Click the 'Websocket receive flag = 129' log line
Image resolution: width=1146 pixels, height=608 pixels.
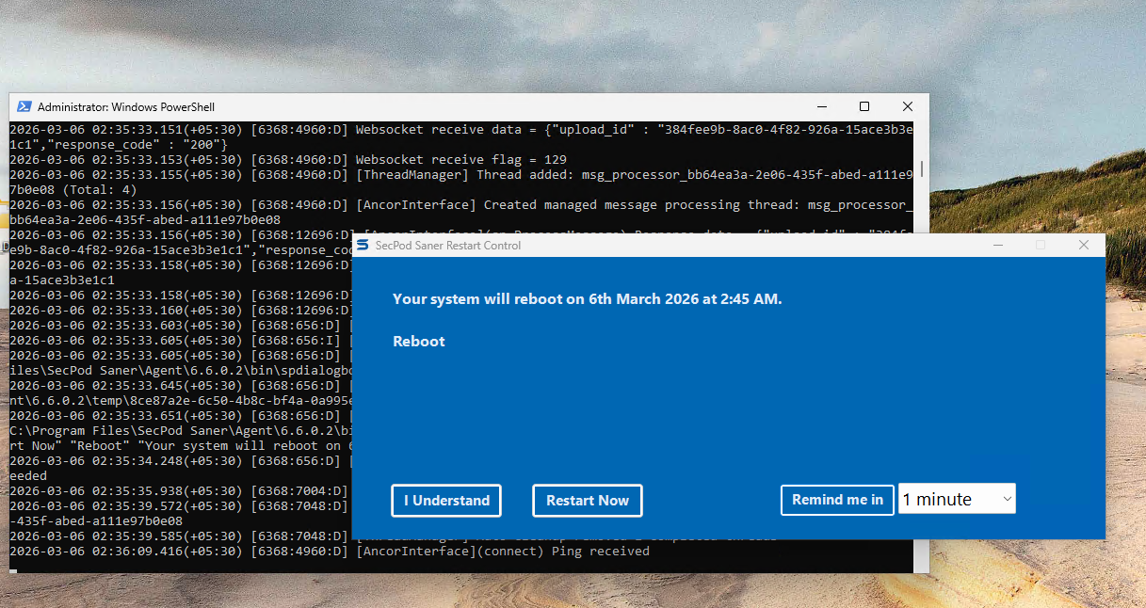pyautogui.click(x=288, y=160)
